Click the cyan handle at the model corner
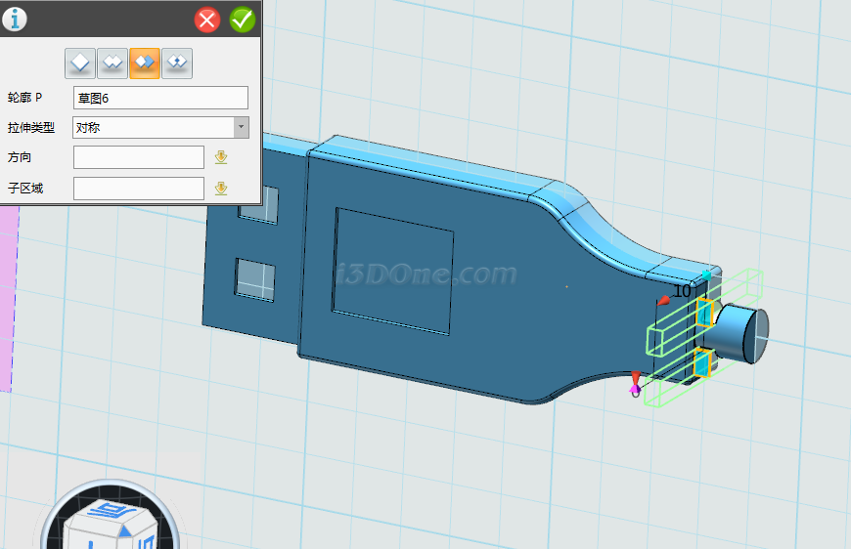The image size is (851, 549). point(707,274)
